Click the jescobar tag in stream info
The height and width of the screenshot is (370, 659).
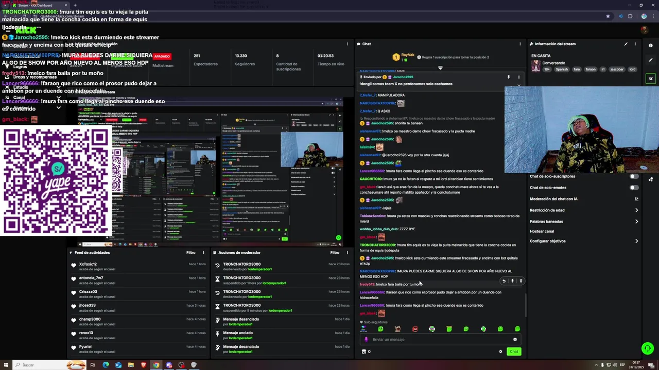(617, 69)
